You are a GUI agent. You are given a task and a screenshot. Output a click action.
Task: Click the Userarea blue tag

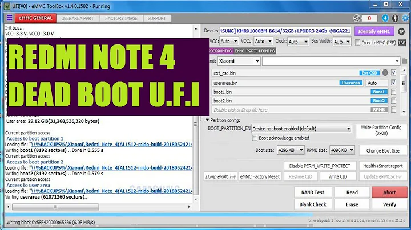point(350,83)
